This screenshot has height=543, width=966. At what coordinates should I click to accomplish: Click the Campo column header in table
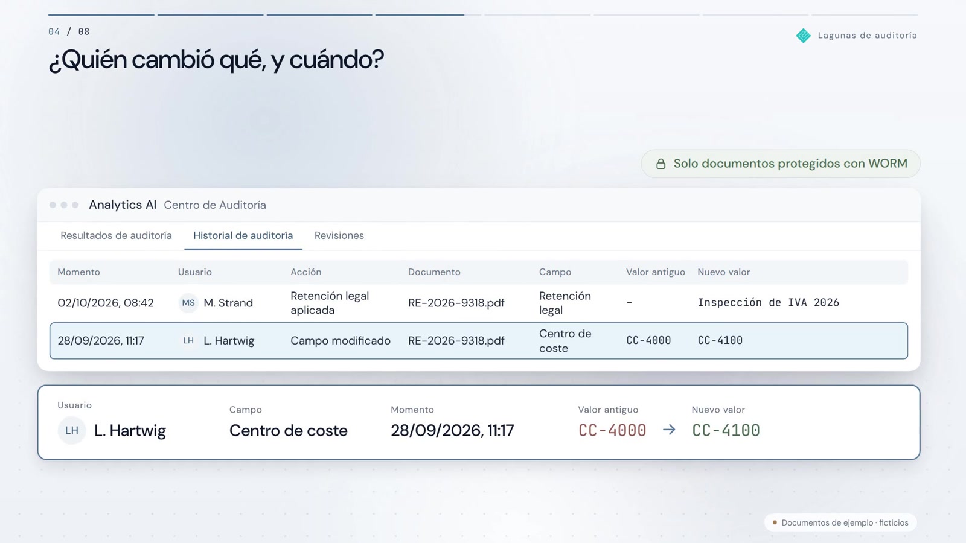pos(555,272)
